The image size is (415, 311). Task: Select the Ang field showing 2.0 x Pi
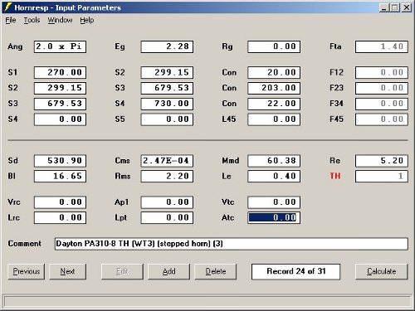[60, 46]
